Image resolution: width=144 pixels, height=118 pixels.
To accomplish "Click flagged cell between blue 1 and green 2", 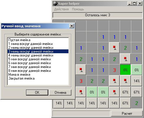I will (x=114, y=48).
